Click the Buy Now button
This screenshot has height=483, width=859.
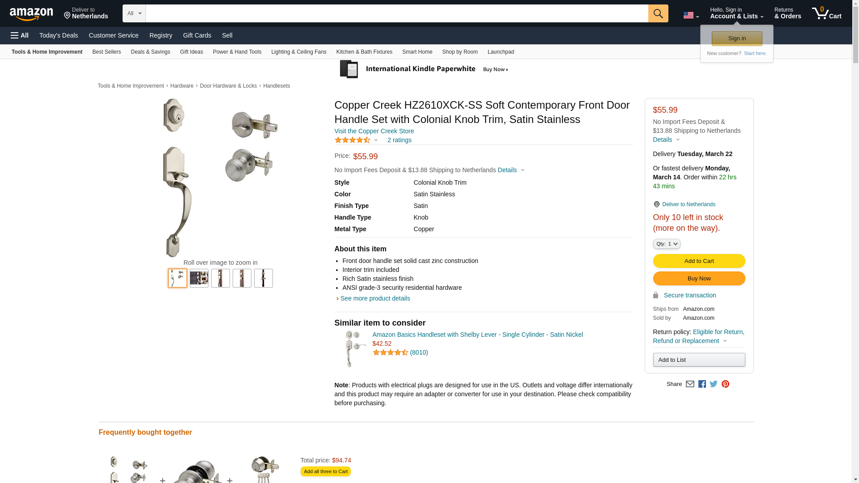point(699,279)
